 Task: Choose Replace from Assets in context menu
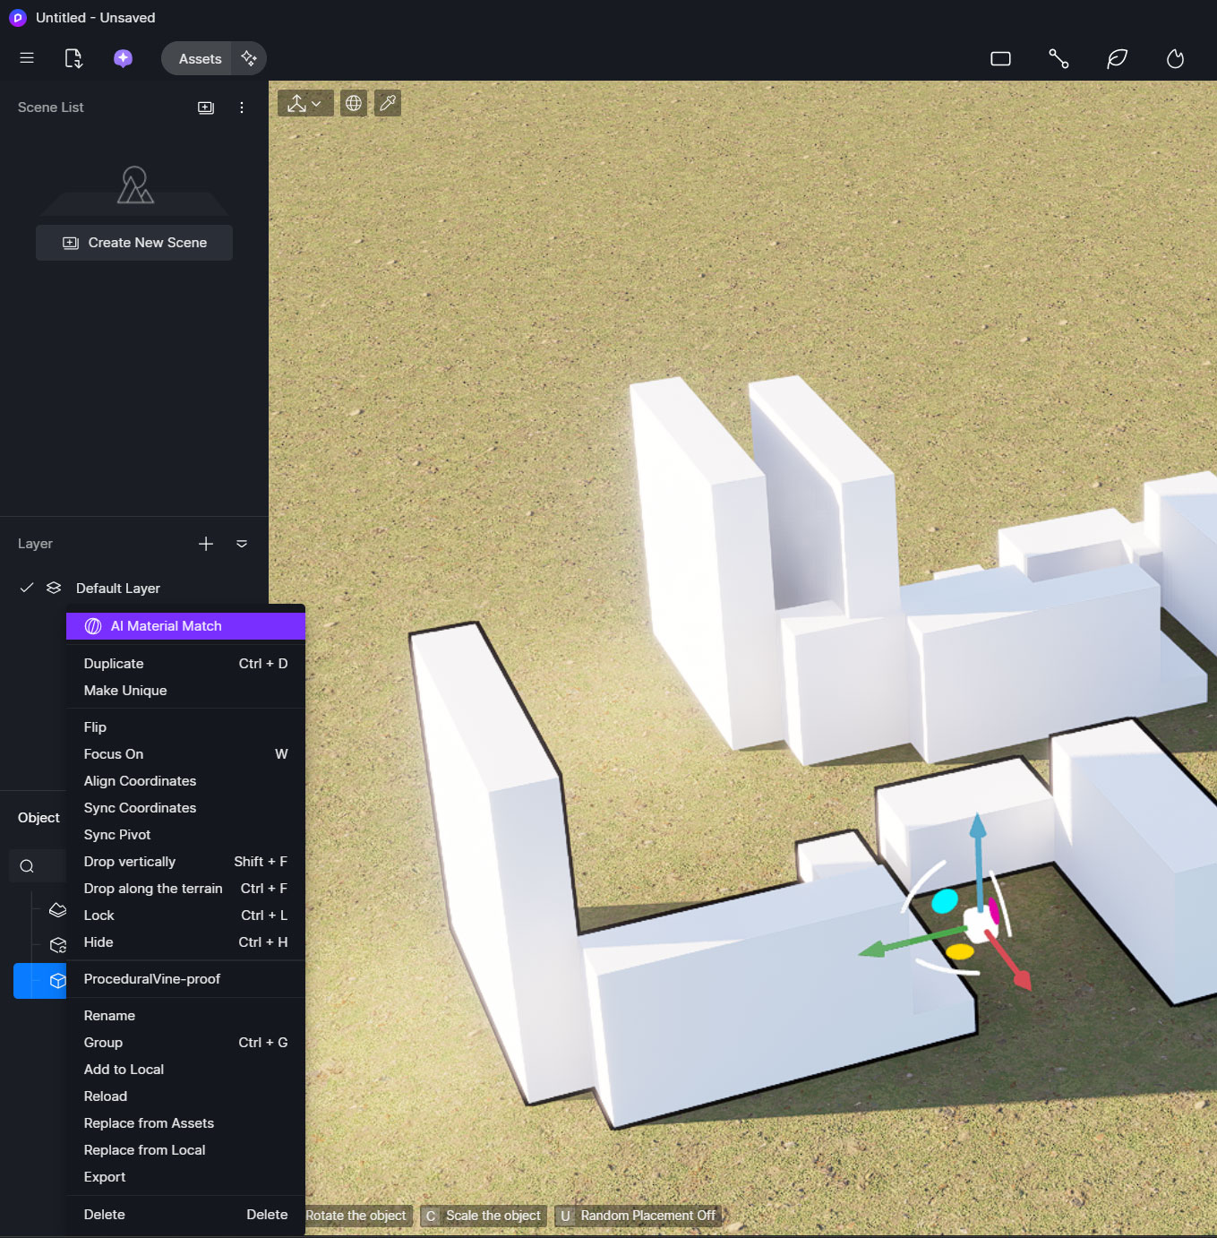click(149, 1123)
